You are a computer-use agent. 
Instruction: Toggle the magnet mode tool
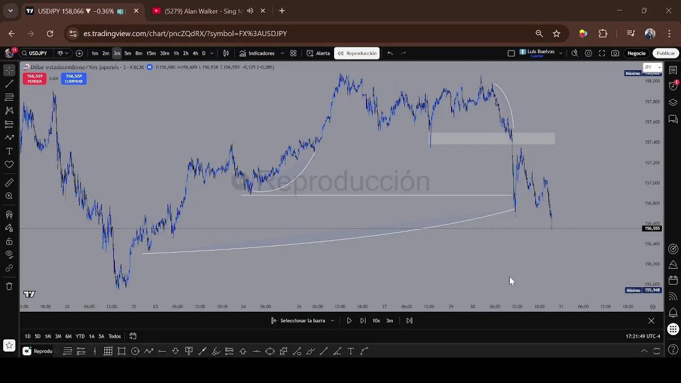[9, 214]
